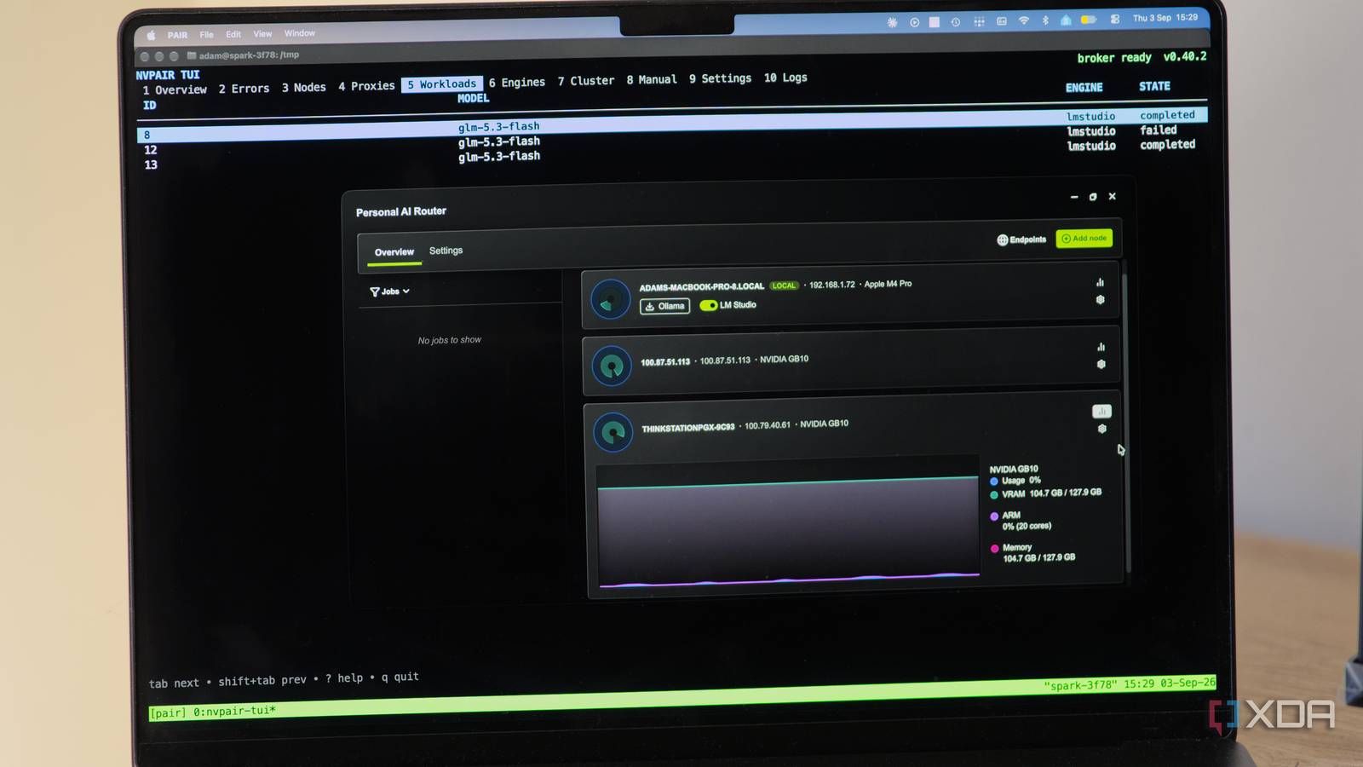Click the 'broker ready' status text
Image resolution: width=1363 pixels, height=767 pixels.
click(1114, 58)
